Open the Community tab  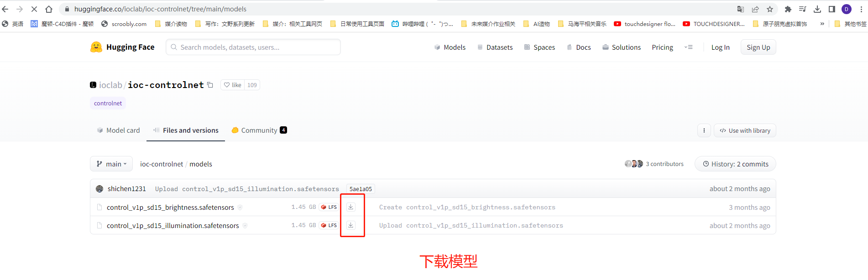pyautogui.click(x=259, y=130)
